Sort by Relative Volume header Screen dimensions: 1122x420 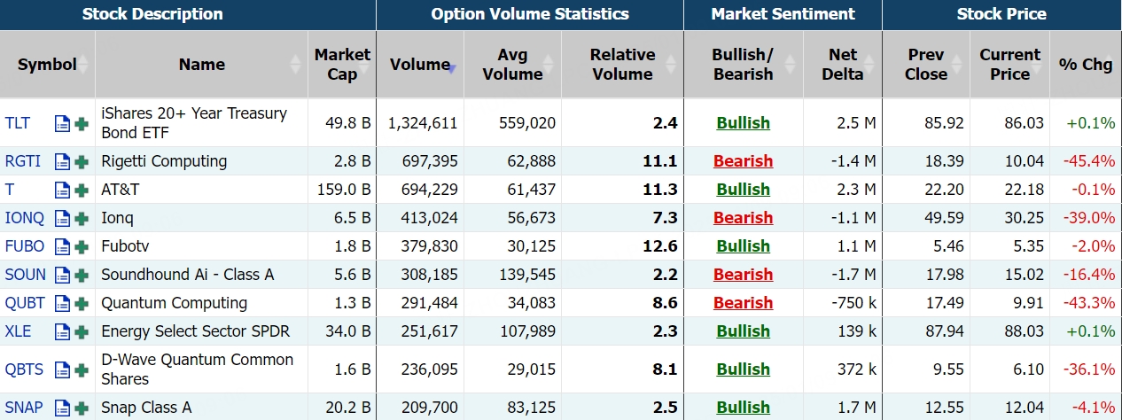(622, 65)
